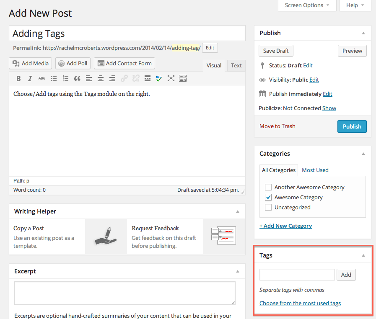Switch to the Text editor tab
376x319 pixels.
click(x=236, y=65)
